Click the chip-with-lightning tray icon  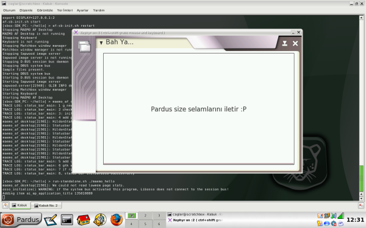(327, 216)
